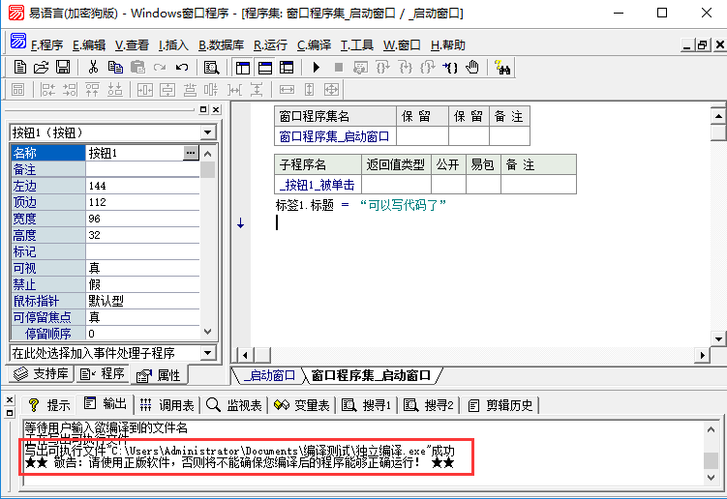Click the magnifier preview icon in toolbar
This screenshot has width=727, height=499.
pyautogui.click(x=211, y=67)
